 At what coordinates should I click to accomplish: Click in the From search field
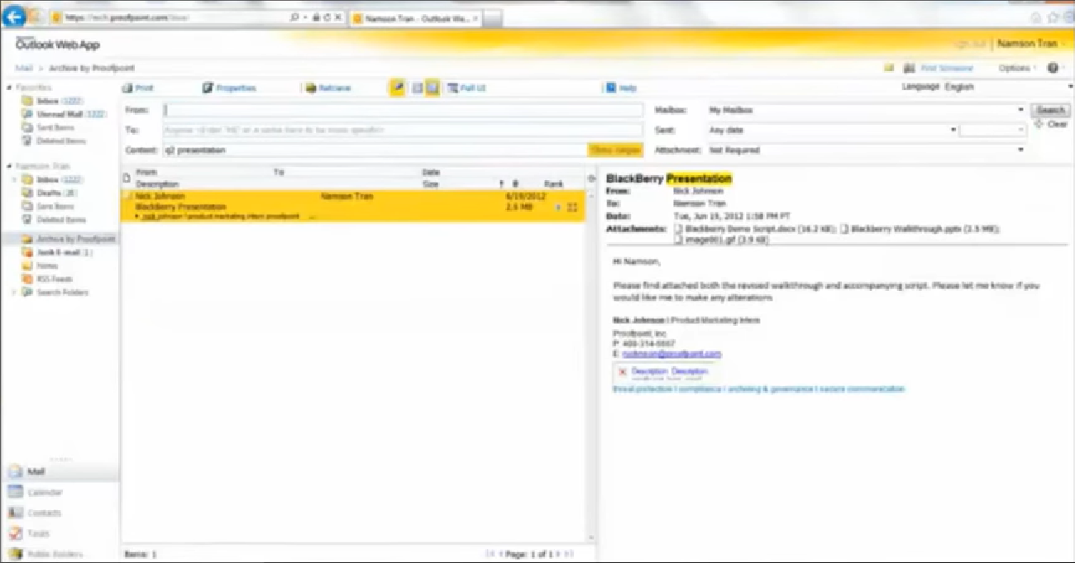pos(403,110)
